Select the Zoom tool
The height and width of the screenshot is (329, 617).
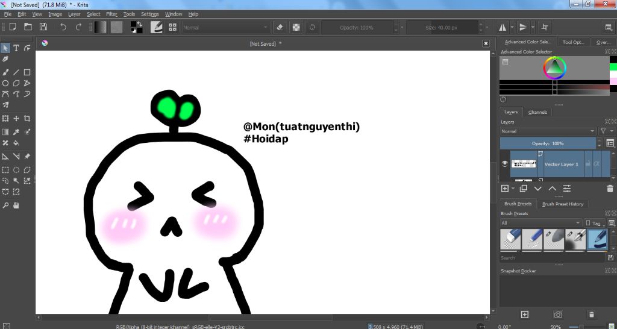pos(5,205)
